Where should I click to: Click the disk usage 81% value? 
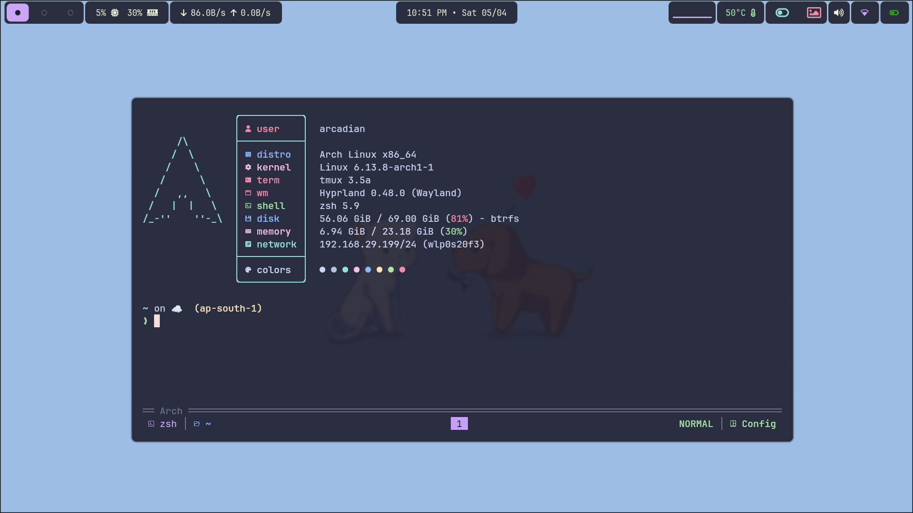[459, 218]
